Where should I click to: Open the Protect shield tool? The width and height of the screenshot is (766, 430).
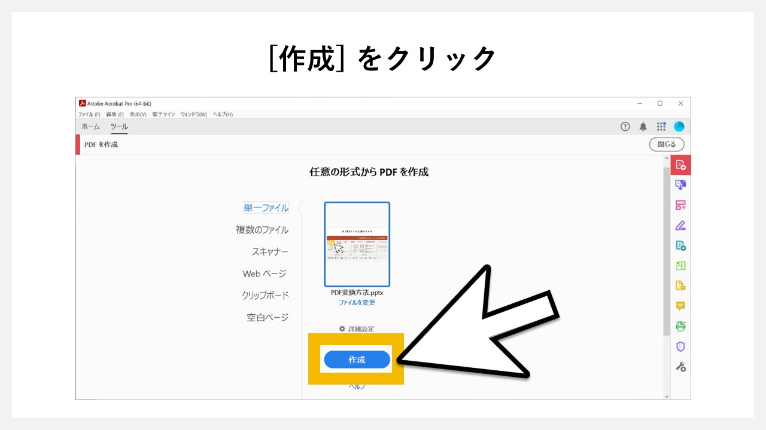pos(680,346)
